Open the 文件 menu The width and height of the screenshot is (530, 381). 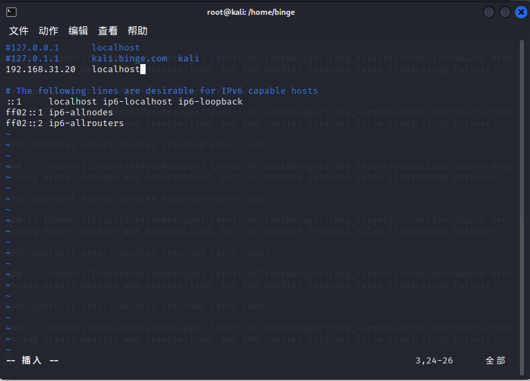[19, 31]
